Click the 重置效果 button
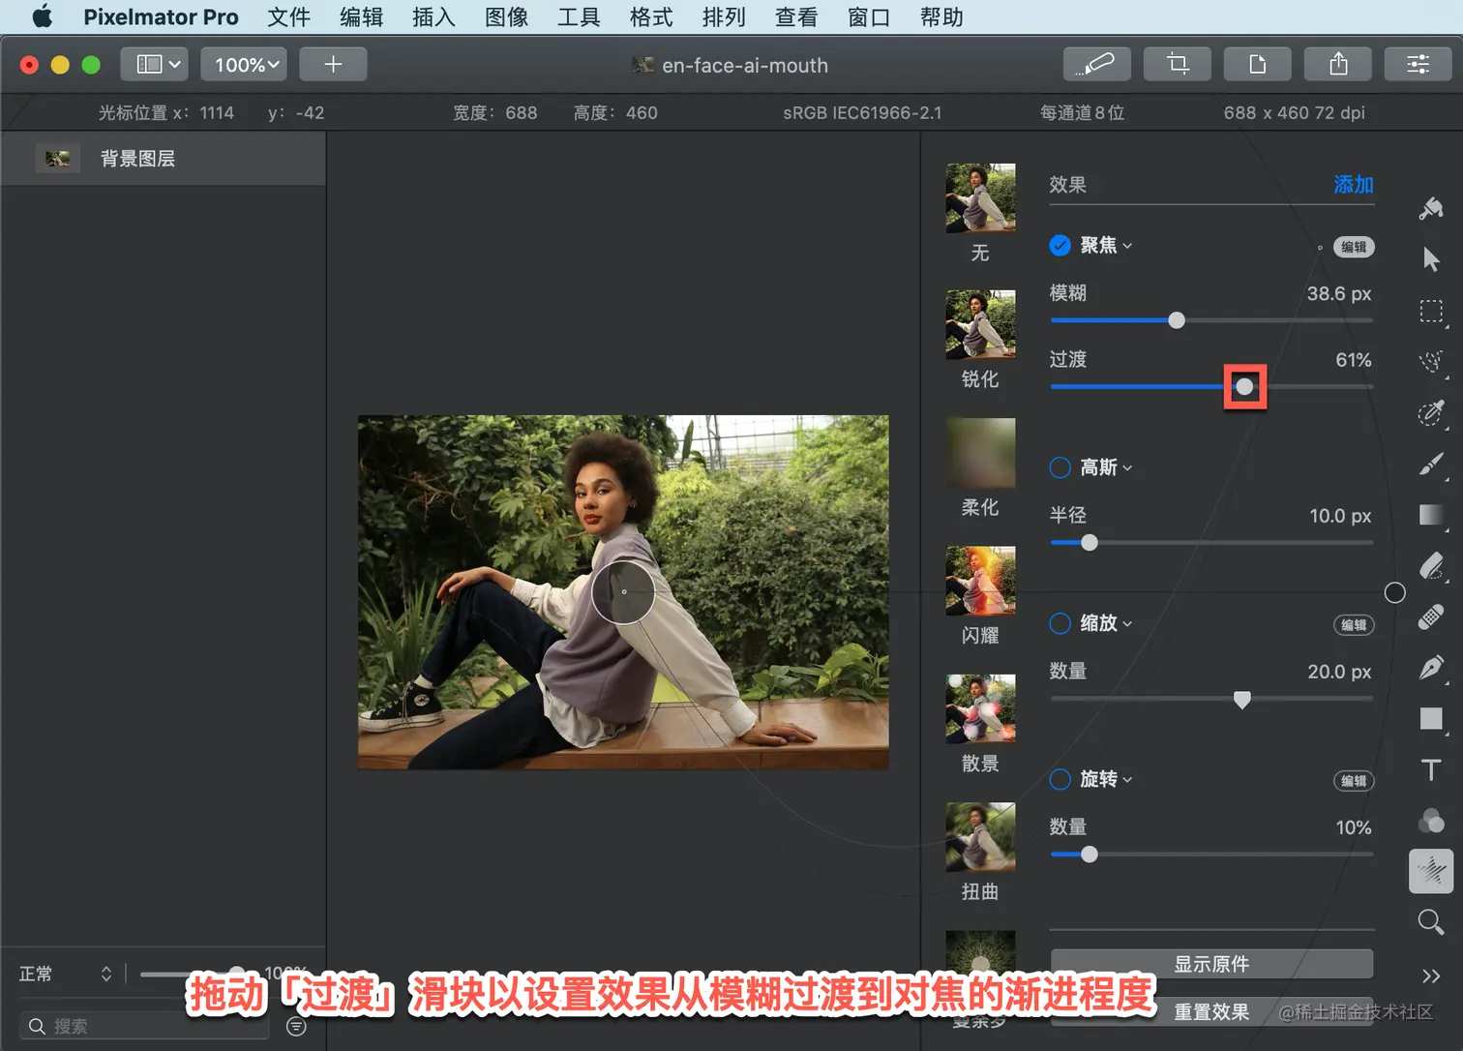 (1211, 1011)
